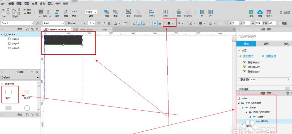Screen dimensions: 292x134
Task: Click the add page icon
Action: coord(27,29)
